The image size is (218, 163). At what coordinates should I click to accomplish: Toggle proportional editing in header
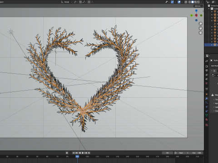pyautogui.click(x=89, y=2)
